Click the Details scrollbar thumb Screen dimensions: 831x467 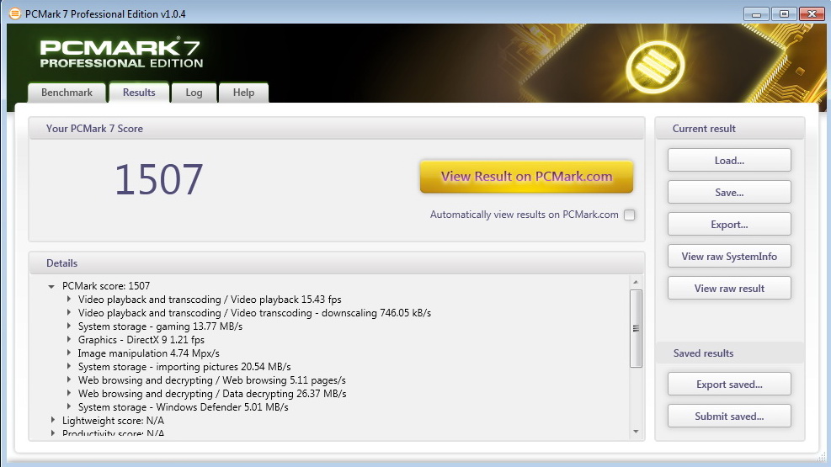(x=636, y=328)
